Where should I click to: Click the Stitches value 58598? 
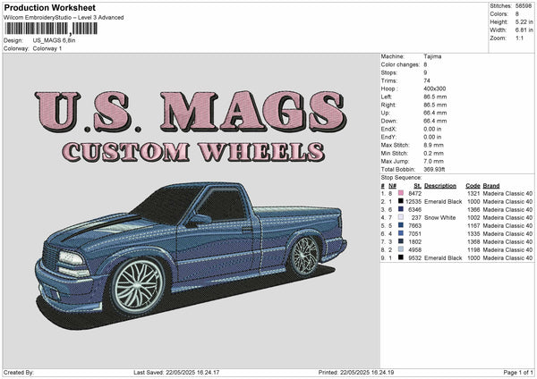click(524, 6)
